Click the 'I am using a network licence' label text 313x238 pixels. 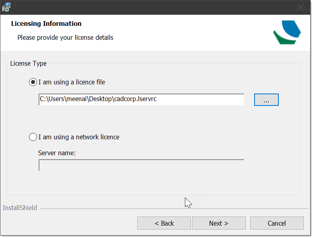click(79, 137)
